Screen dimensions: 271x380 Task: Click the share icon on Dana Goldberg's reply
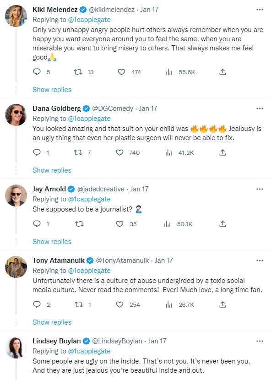222,152
